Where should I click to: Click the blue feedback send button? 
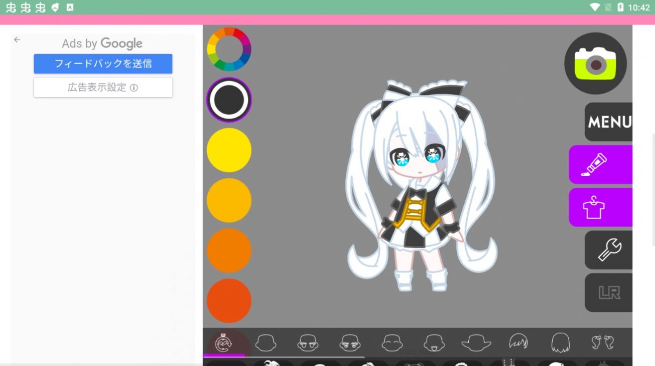(x=103, y=64)
